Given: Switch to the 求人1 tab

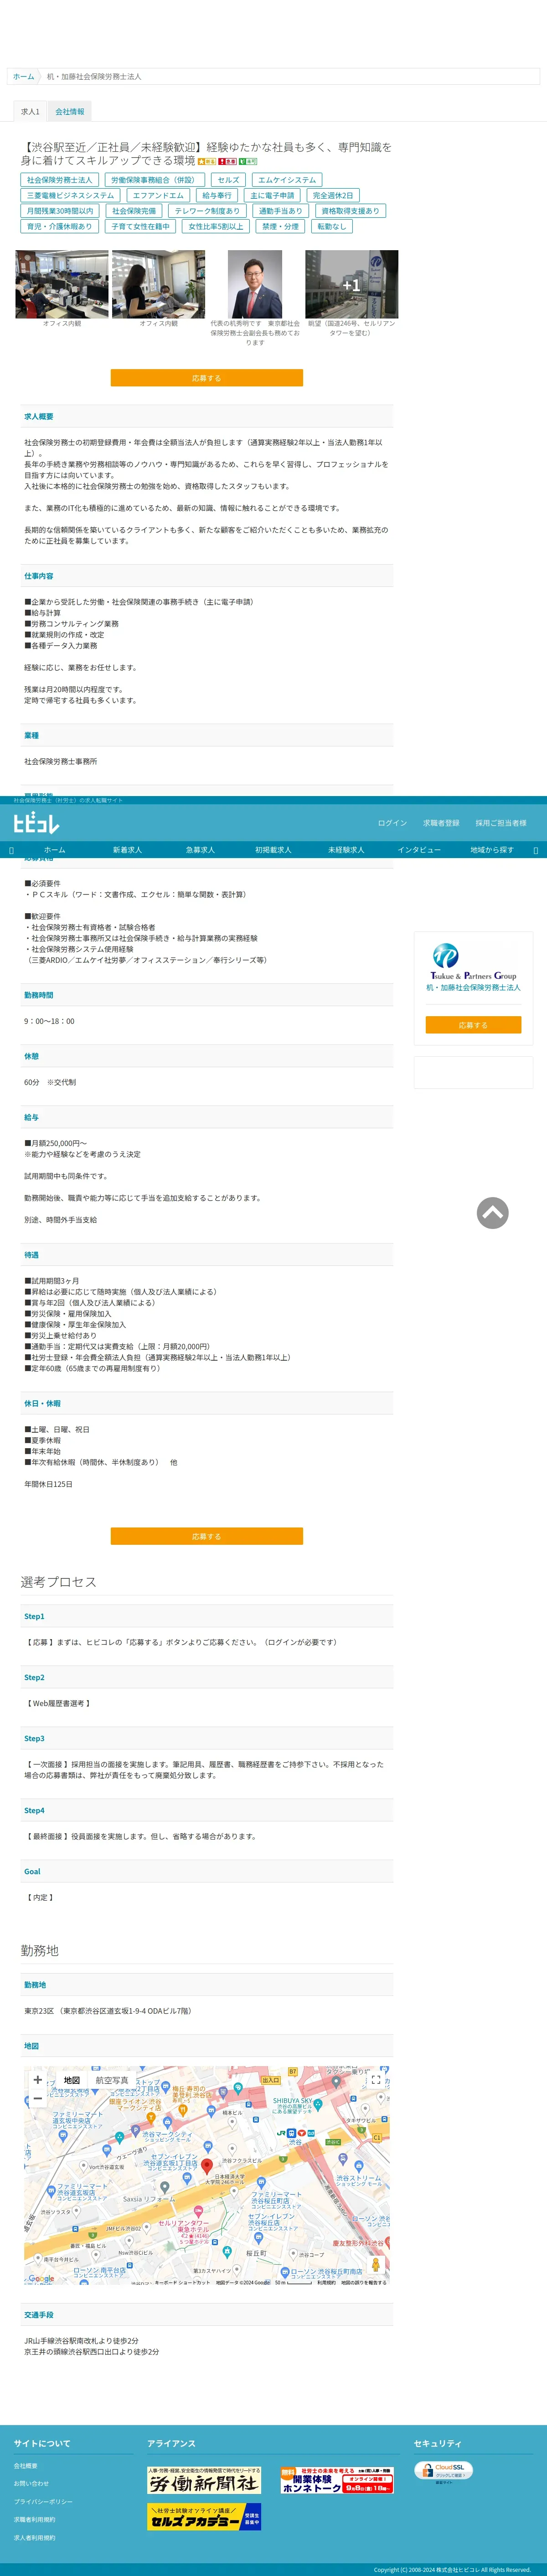Looking at the screenshot, I should [30, 112].
